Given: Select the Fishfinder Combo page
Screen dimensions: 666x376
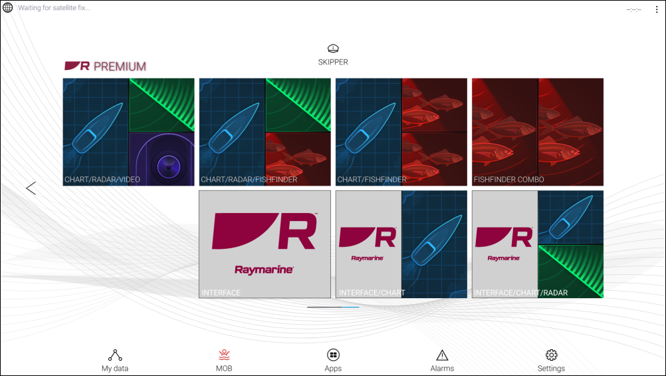Looking at the screenshot, I should click(538, 132).
